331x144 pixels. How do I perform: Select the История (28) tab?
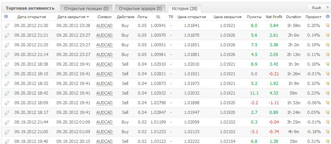click(184, 8)
